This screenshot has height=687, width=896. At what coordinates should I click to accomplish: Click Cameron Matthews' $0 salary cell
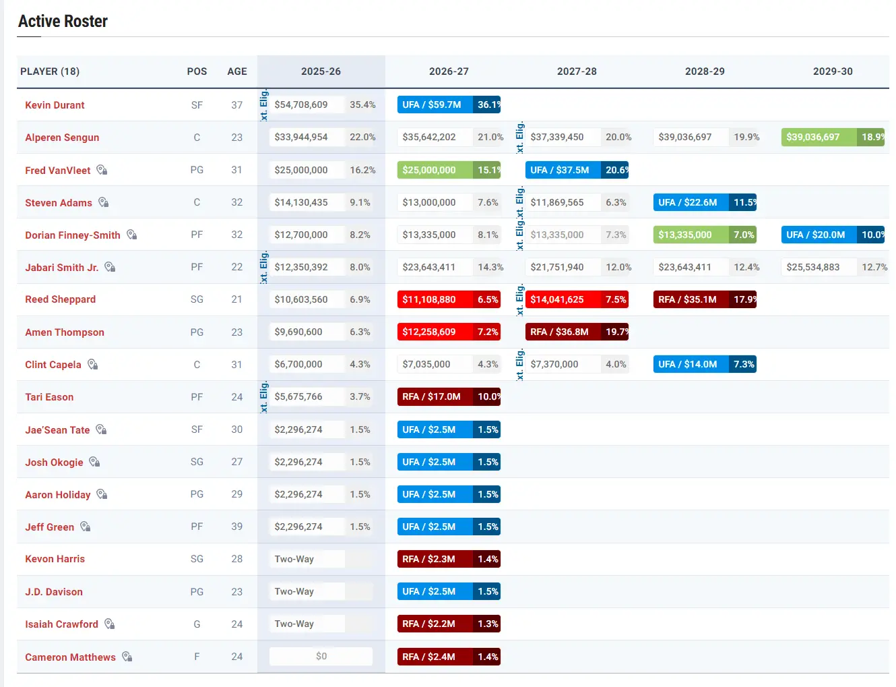pos(321,656)
